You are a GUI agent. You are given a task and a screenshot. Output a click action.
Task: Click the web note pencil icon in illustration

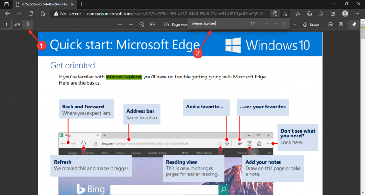pos(250,144)
